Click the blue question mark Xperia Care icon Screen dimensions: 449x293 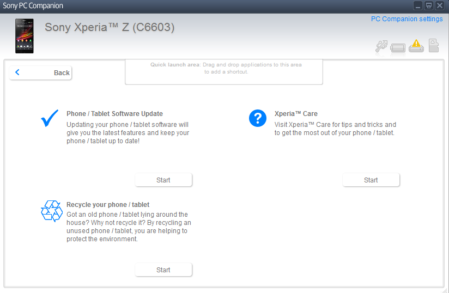click(x=258, y=118)
